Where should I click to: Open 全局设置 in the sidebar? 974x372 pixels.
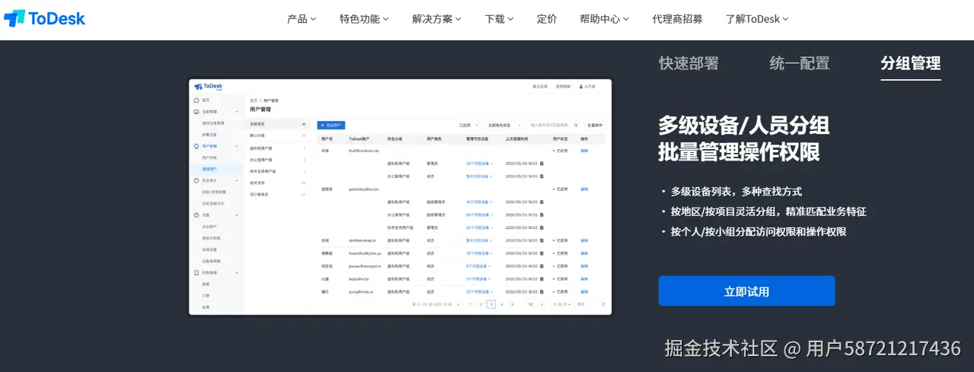pos(209,250)
